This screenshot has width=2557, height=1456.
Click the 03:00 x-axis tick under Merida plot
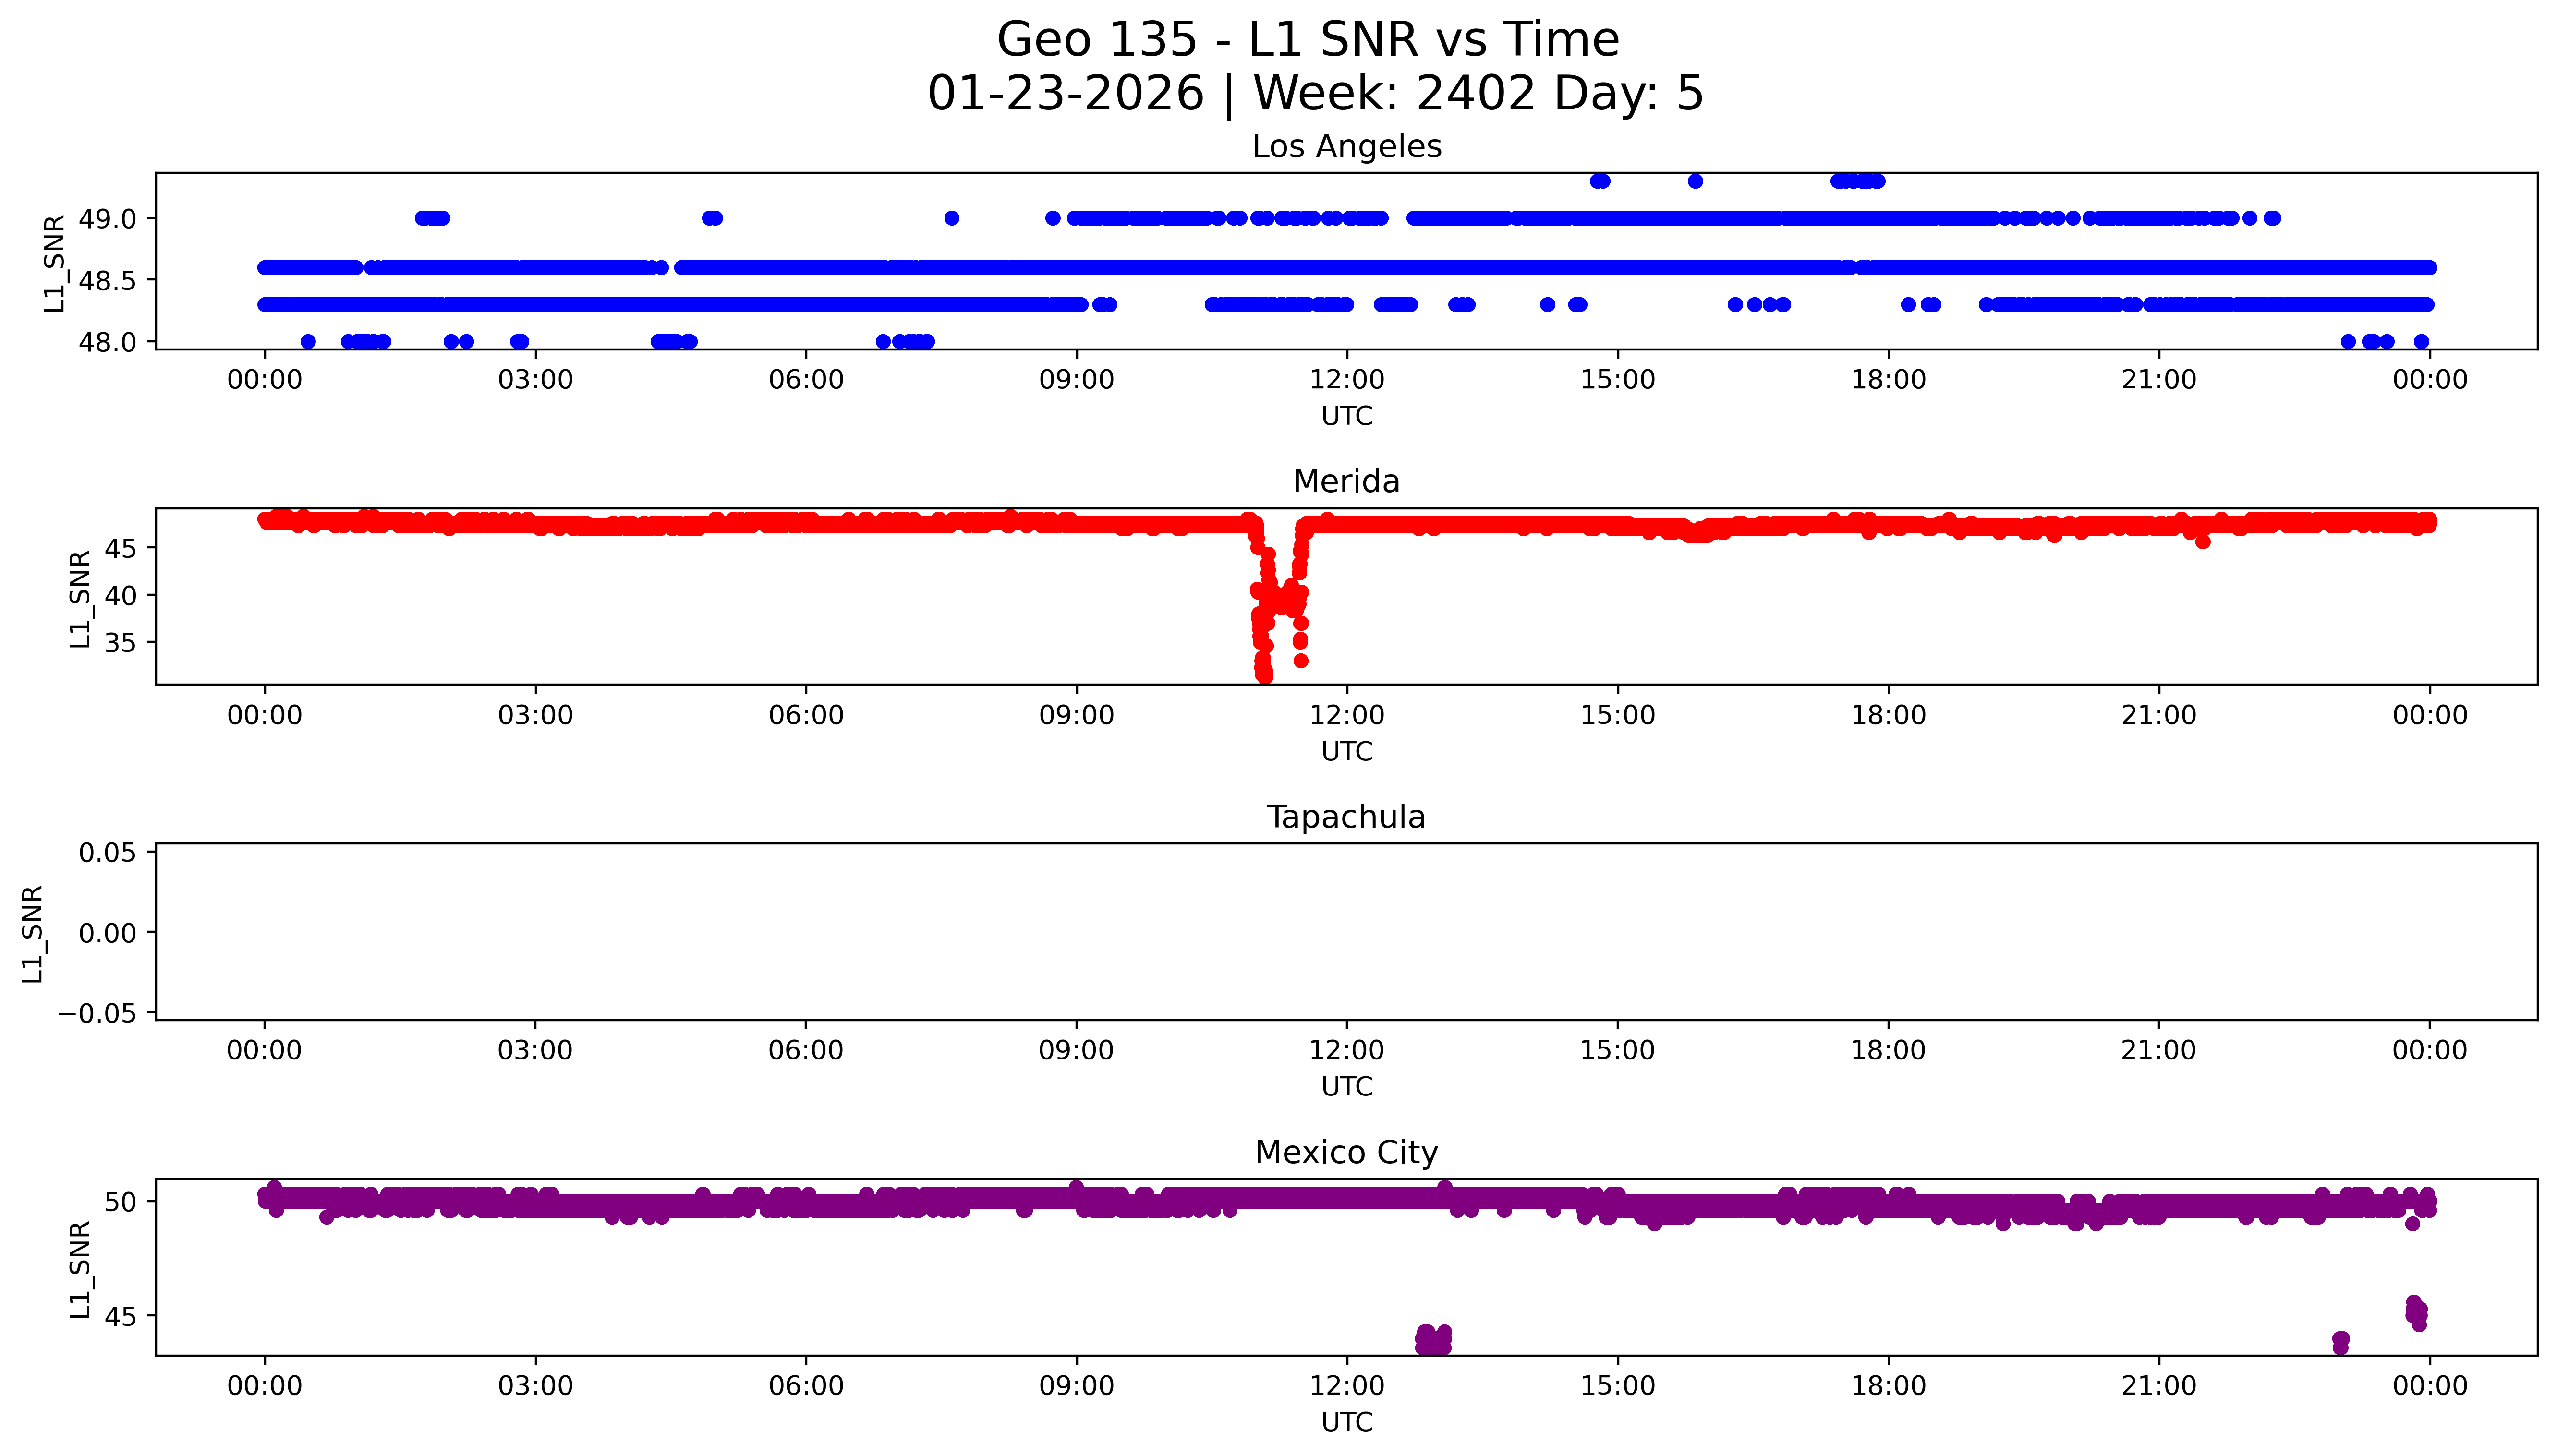pyautogui.click(x=535, y=715)
